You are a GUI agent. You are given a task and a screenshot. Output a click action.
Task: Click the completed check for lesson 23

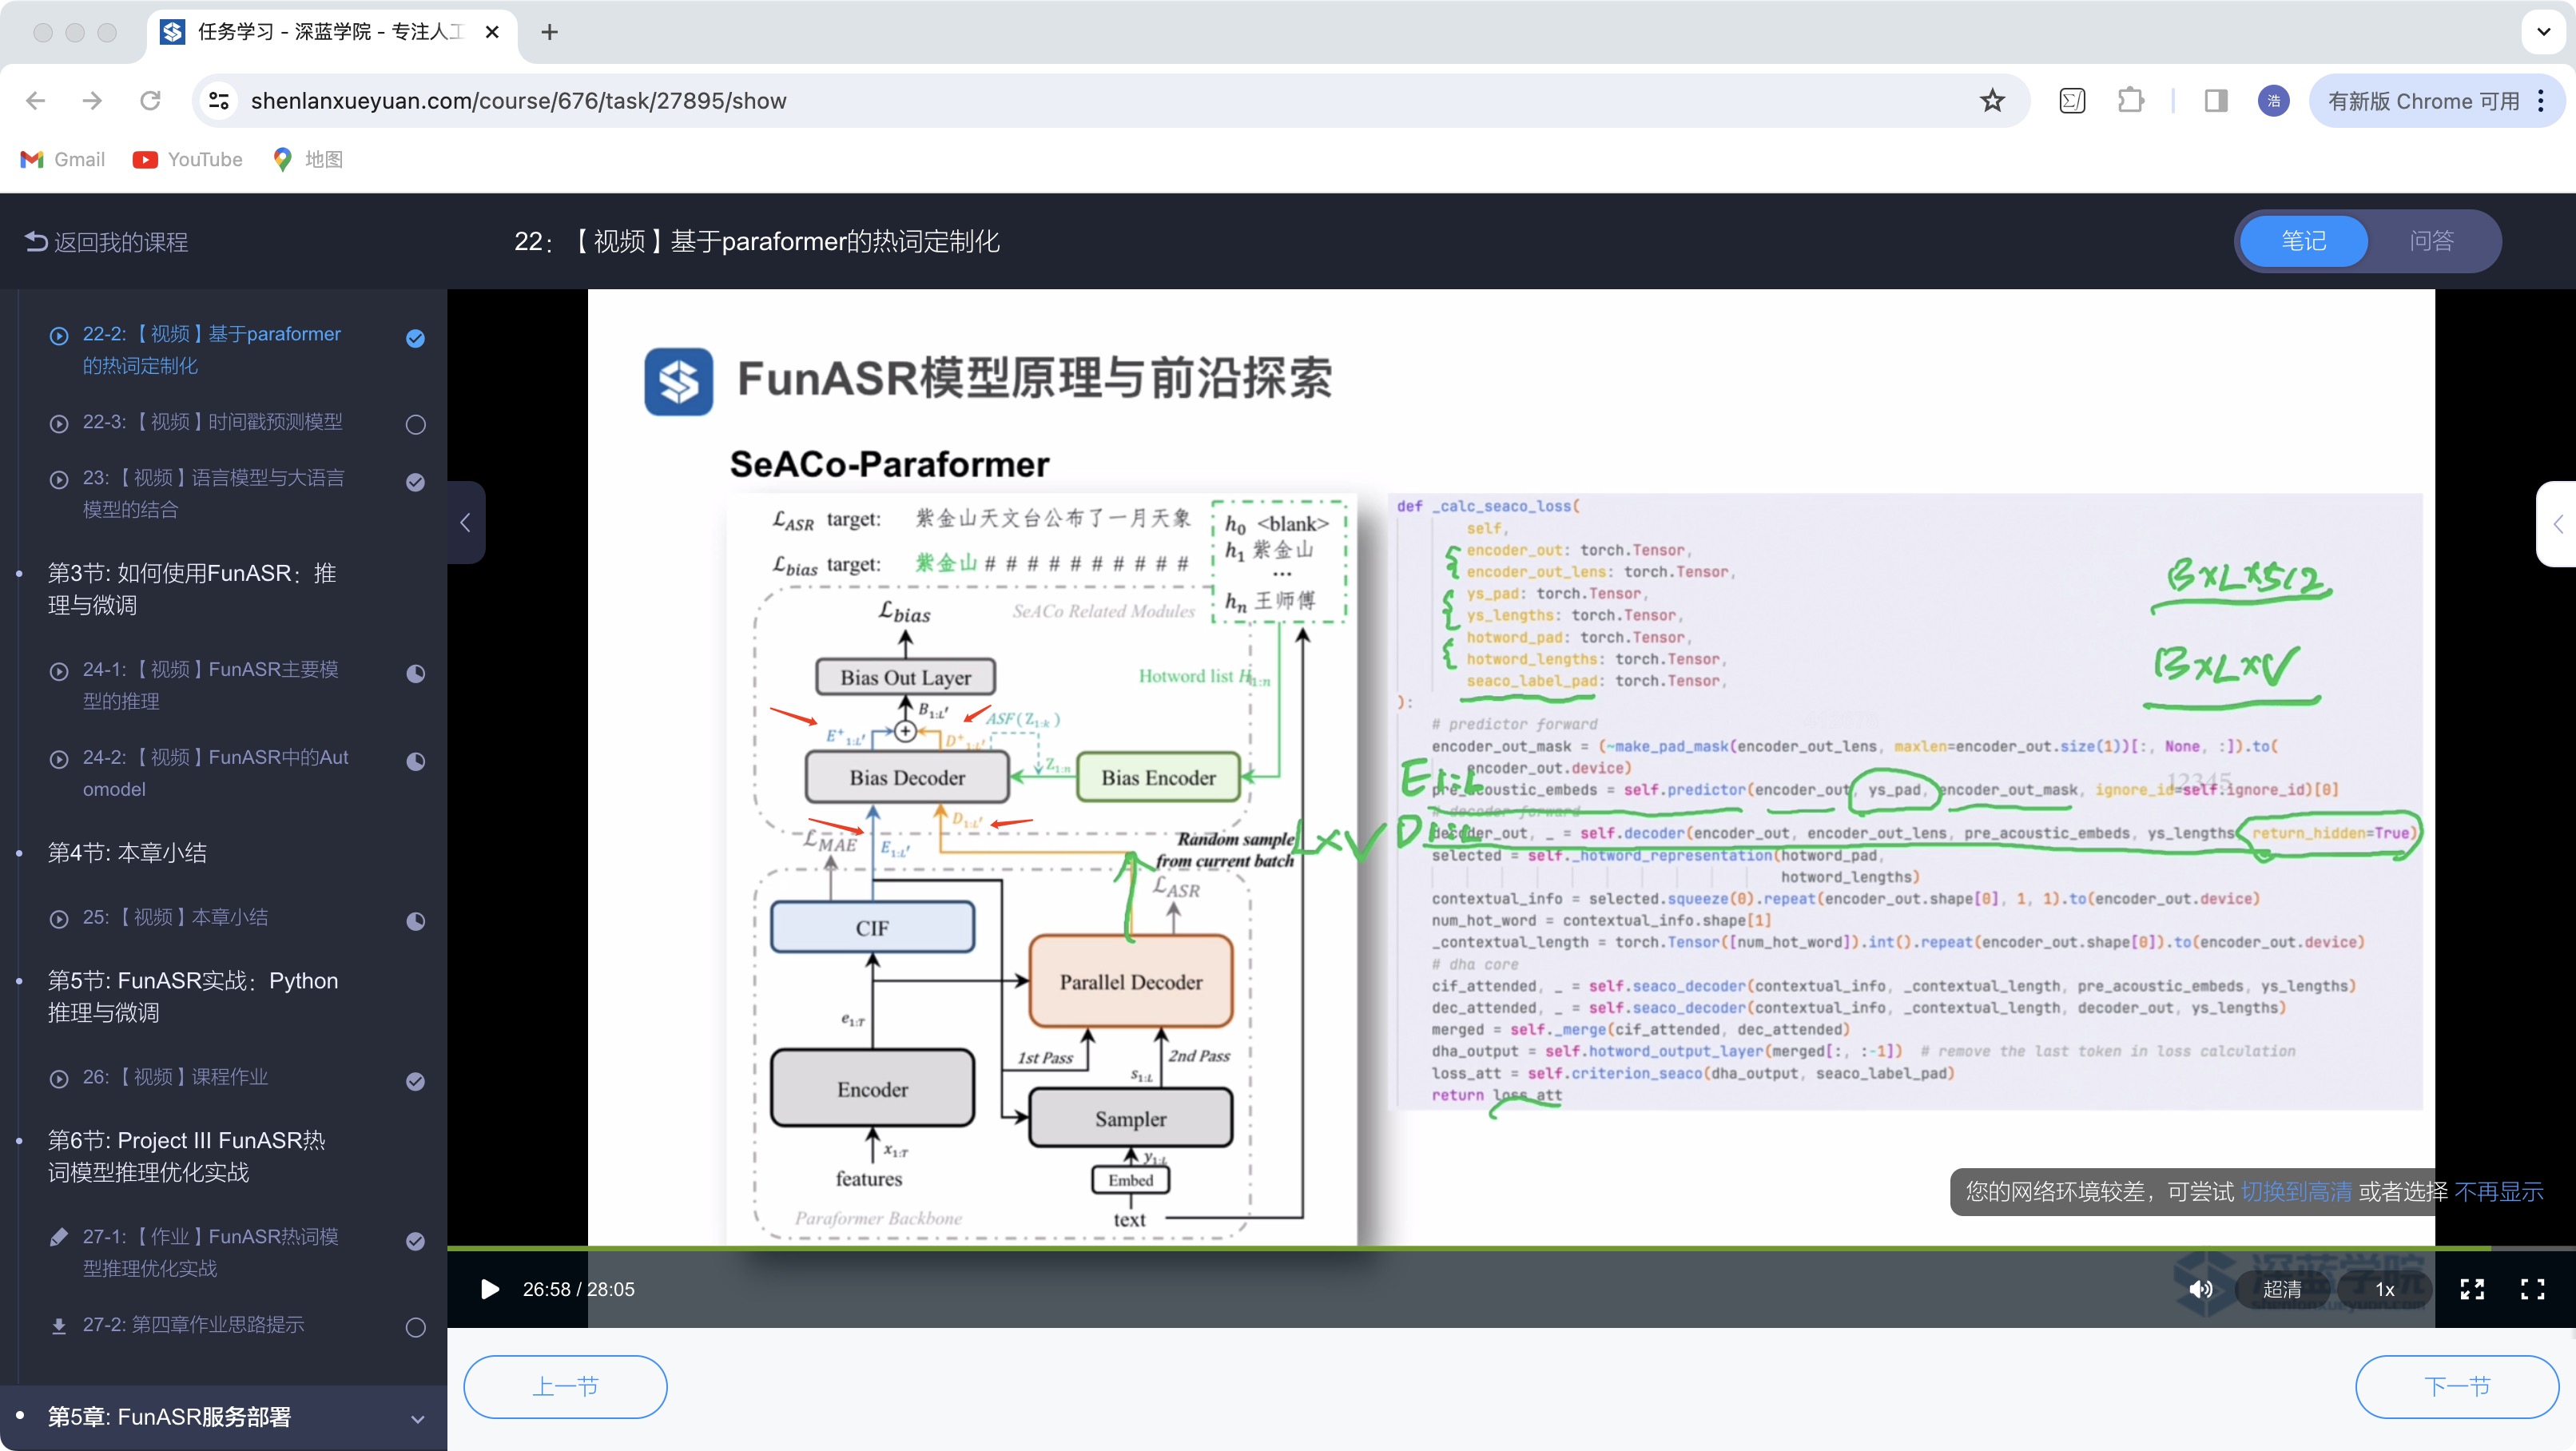(415, 482)
